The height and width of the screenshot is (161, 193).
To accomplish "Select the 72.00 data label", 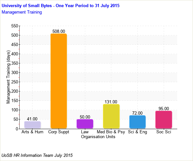I will 137,113.
